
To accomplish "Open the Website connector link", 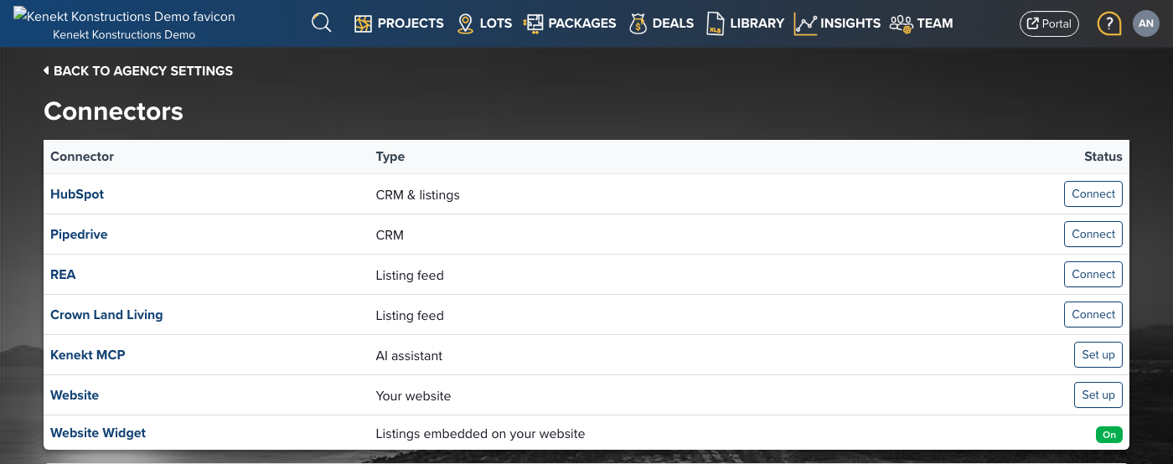I will click(75, 395).
